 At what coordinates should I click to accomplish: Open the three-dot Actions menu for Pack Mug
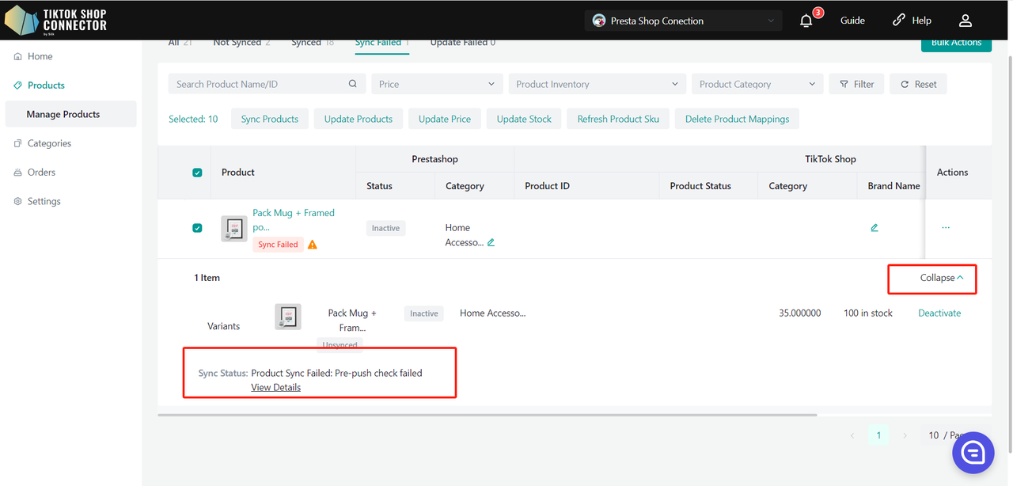pyautogui.click(x=946, y=228)
